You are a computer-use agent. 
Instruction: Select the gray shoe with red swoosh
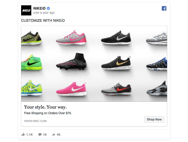coord(116,89)
